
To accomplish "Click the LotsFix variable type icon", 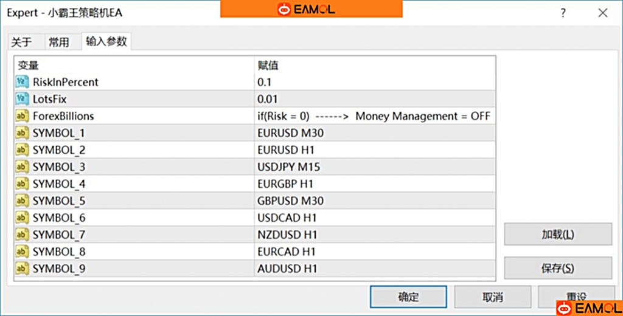I will click(x=23, y=98).
